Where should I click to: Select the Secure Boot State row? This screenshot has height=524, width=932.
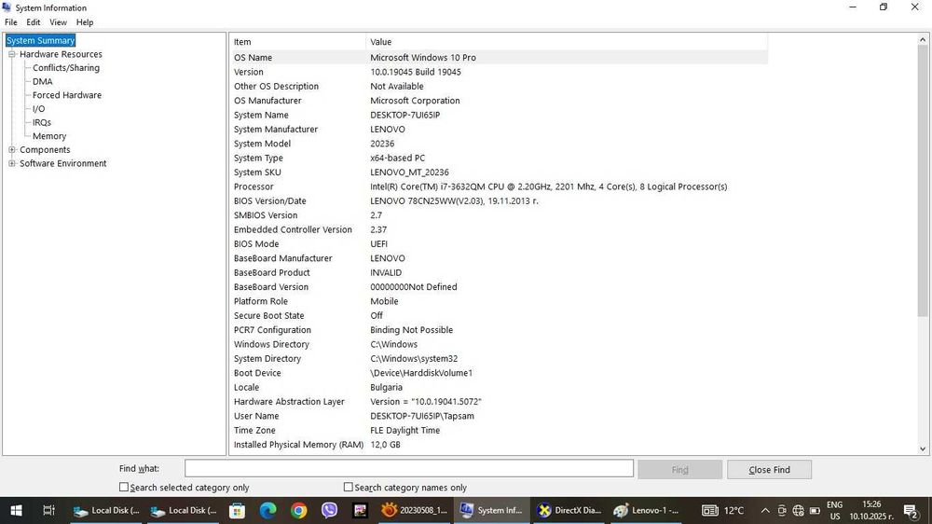[499, 315]
